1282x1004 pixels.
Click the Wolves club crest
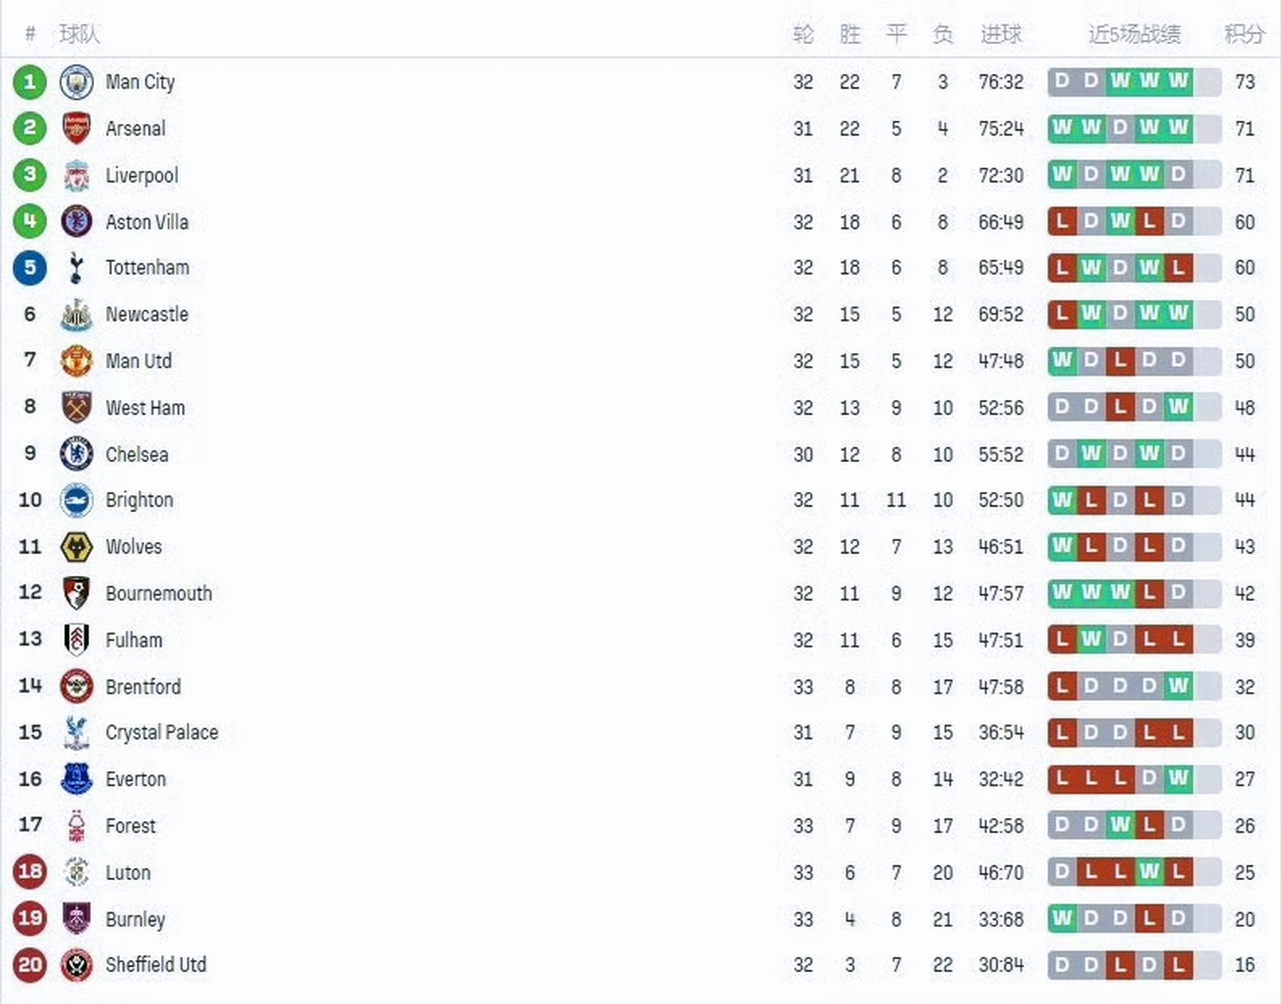[x=76, y=547]
